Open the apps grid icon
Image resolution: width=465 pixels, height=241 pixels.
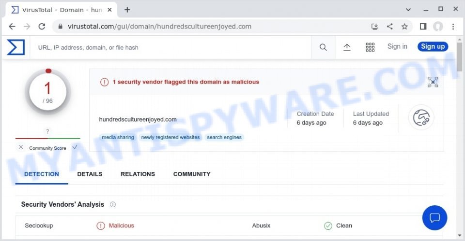[x=370, y=47]
